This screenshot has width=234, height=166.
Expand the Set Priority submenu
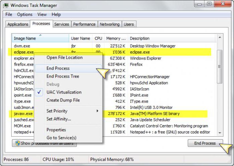point(98,111)
